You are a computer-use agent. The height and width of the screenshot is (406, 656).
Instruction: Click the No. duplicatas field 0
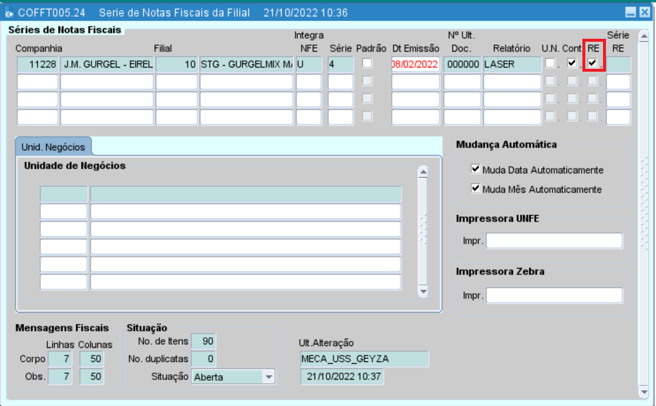pyautogui.click(x=203, y=358)
